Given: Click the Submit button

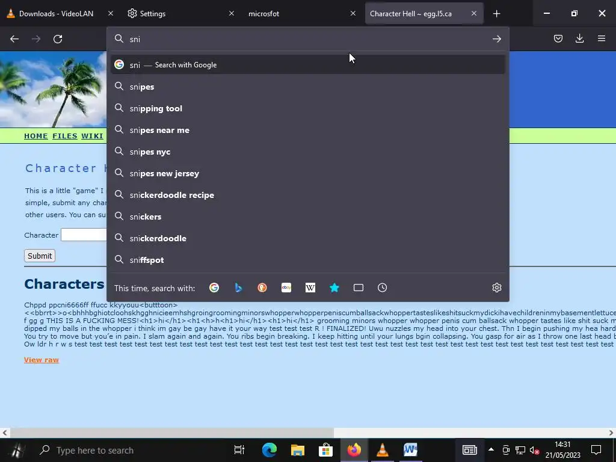Looking at the screenshot, I should click(x=39, y=256).
